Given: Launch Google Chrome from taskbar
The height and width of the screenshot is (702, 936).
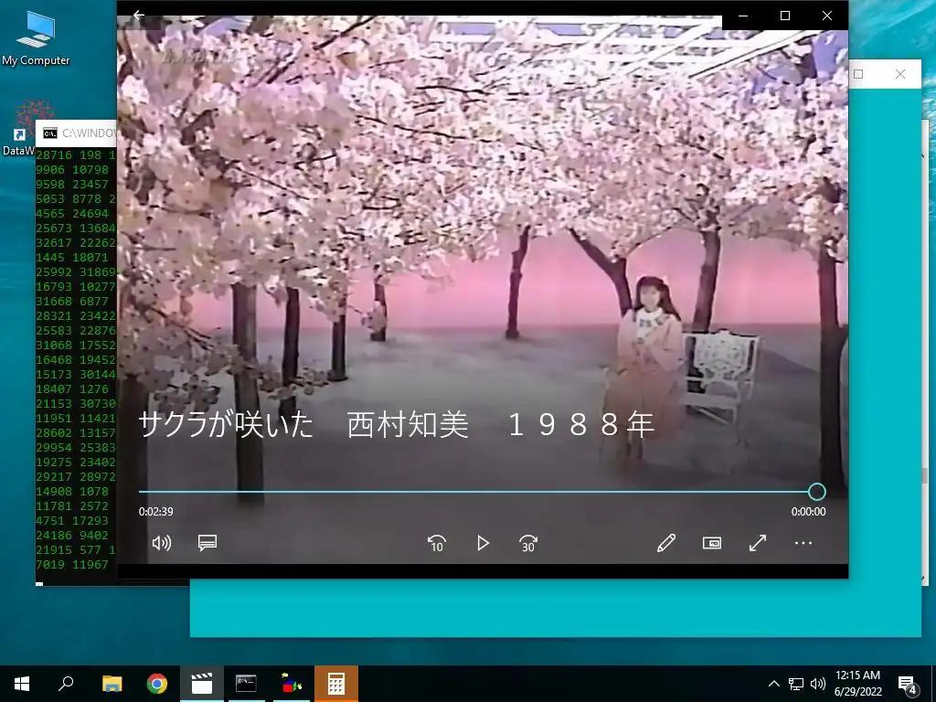Looking at the screenshot, I should pos(157,684).
